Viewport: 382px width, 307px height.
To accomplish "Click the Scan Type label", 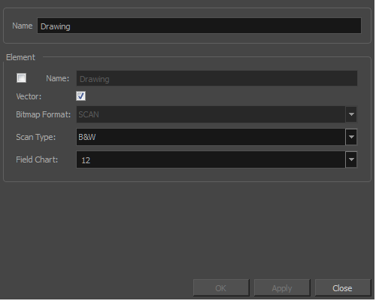I will click(x=35, y=137).
